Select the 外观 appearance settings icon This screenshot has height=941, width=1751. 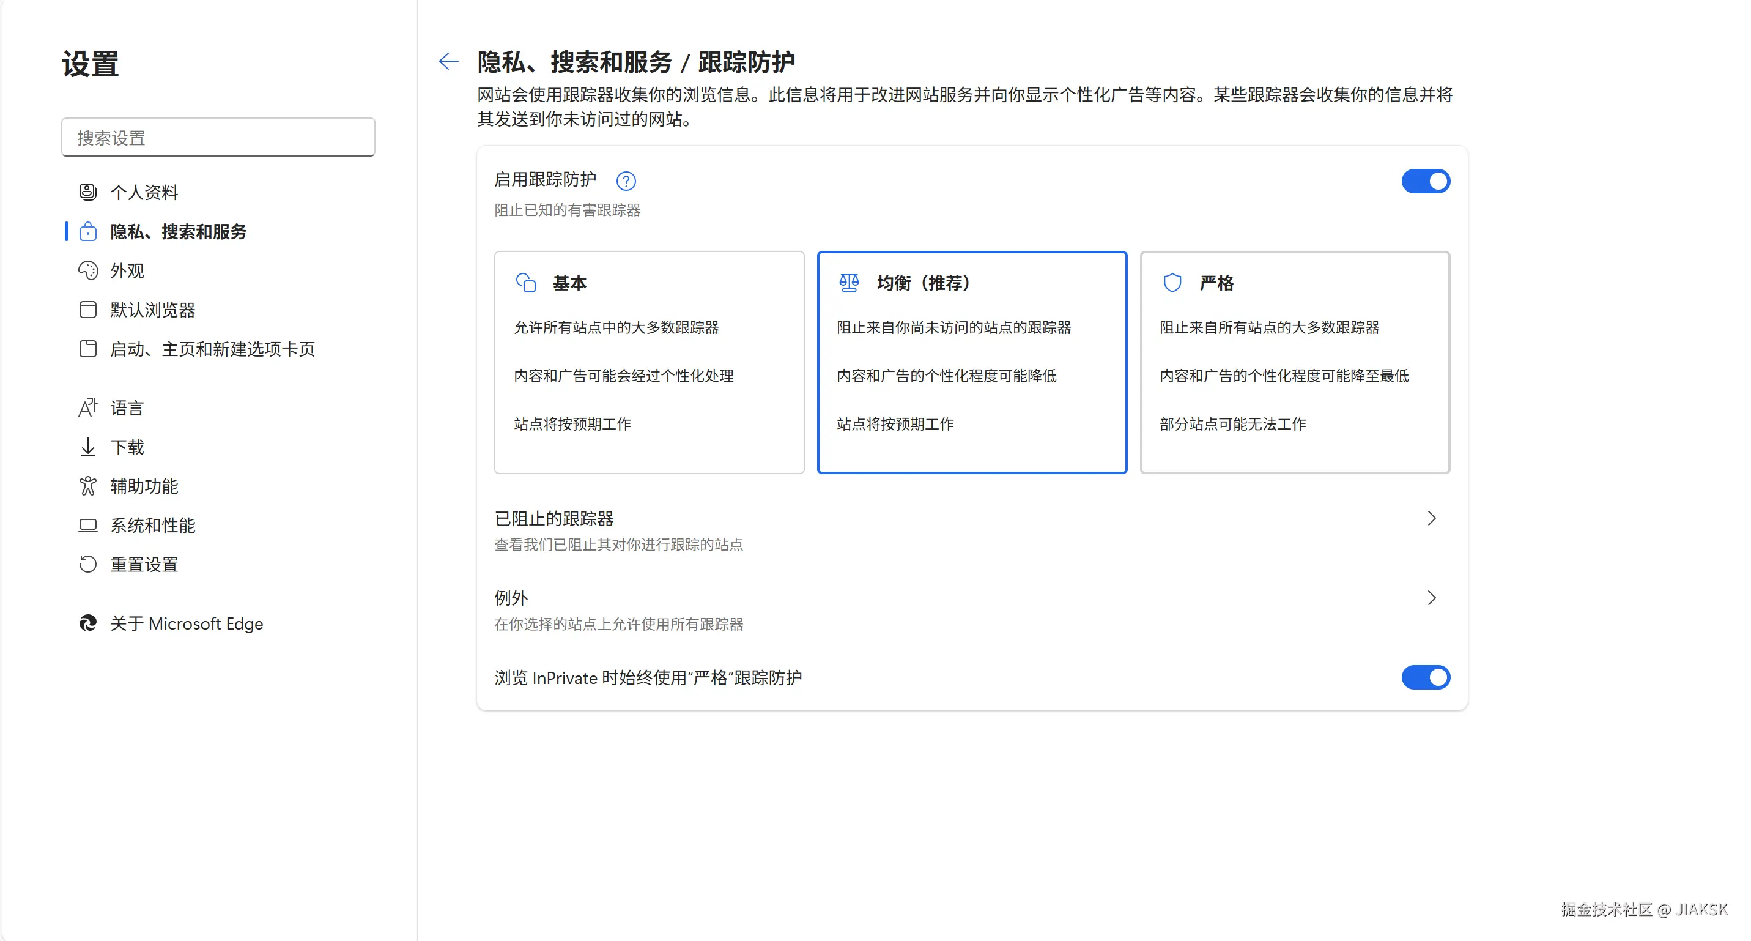pyautogui.click(x=88, y=270)
